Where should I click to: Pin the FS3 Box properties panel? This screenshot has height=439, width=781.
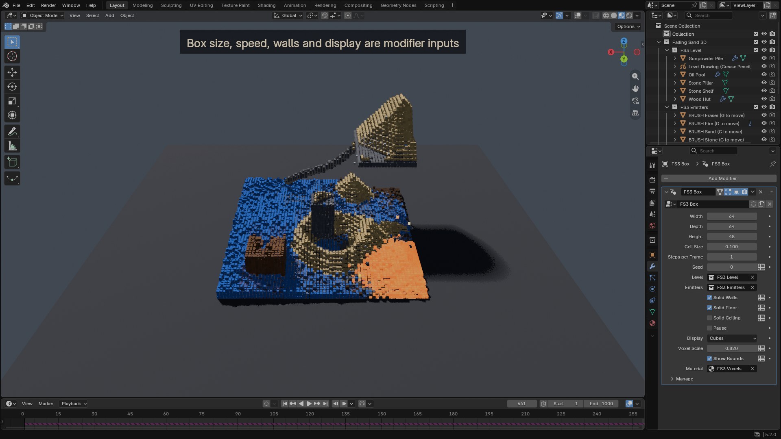pyautogui.click(x=772, y=164)
